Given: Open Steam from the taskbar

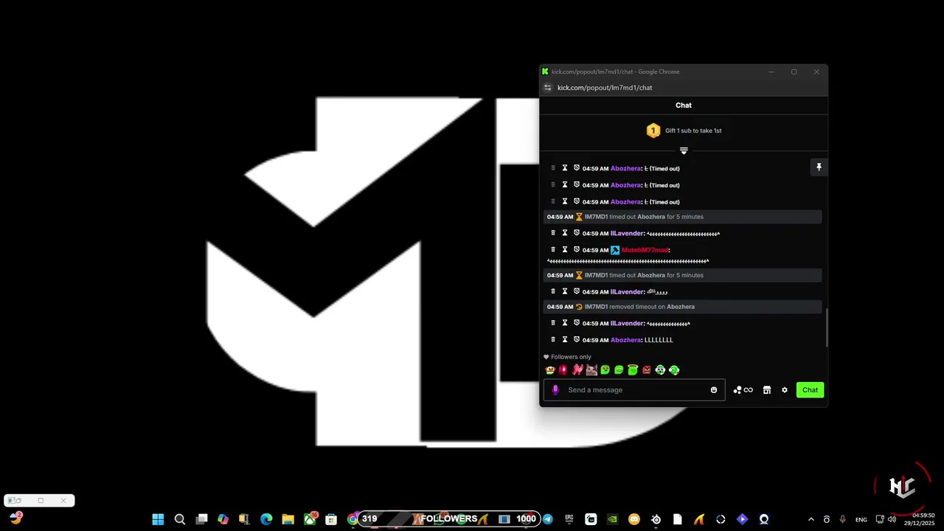Looking at the screenshot, I should point(656,519).
